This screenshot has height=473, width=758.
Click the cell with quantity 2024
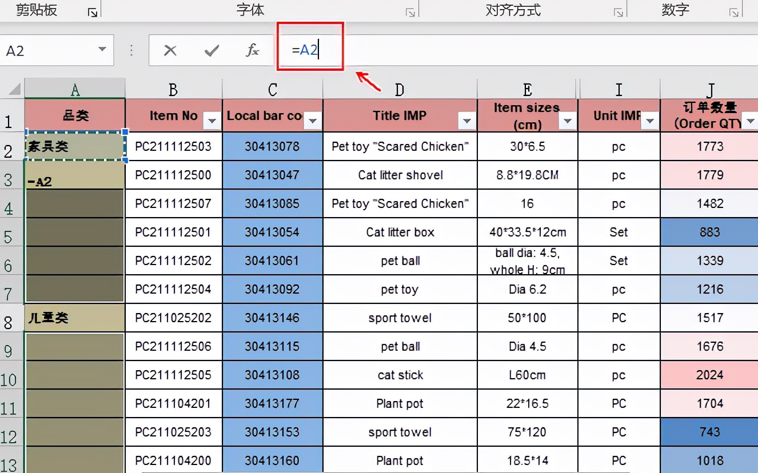[x=708, y=375]
